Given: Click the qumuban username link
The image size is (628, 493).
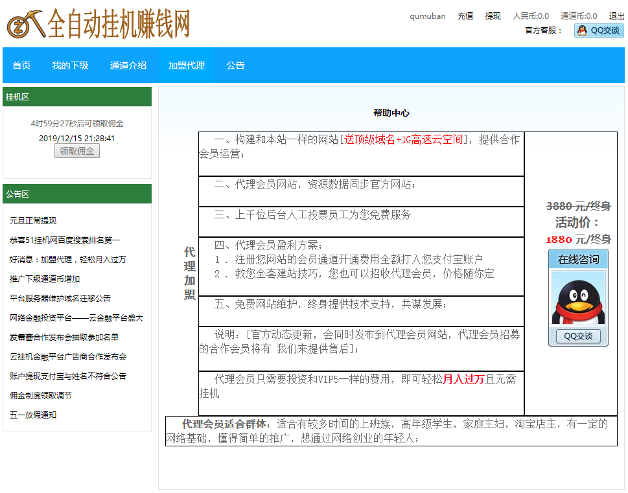Looking at the screenshot, I should (427, 16).
